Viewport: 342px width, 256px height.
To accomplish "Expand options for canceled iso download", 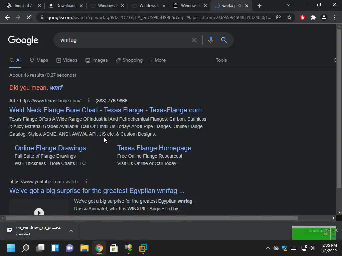I will coord(71,231).
